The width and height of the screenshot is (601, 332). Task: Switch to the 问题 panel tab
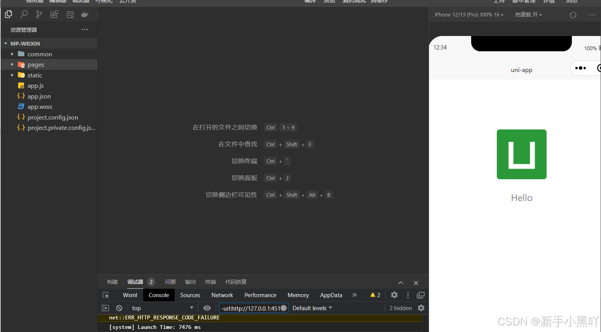(170, 282)
